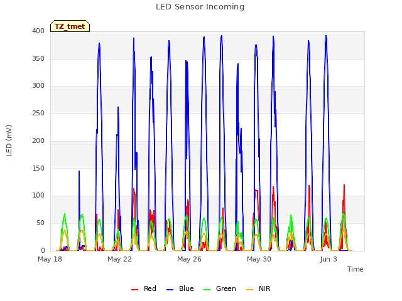Click the Jun 3 x-axis tick label
The height and width of the screenshot is (301, 402).
click(329, 259)
